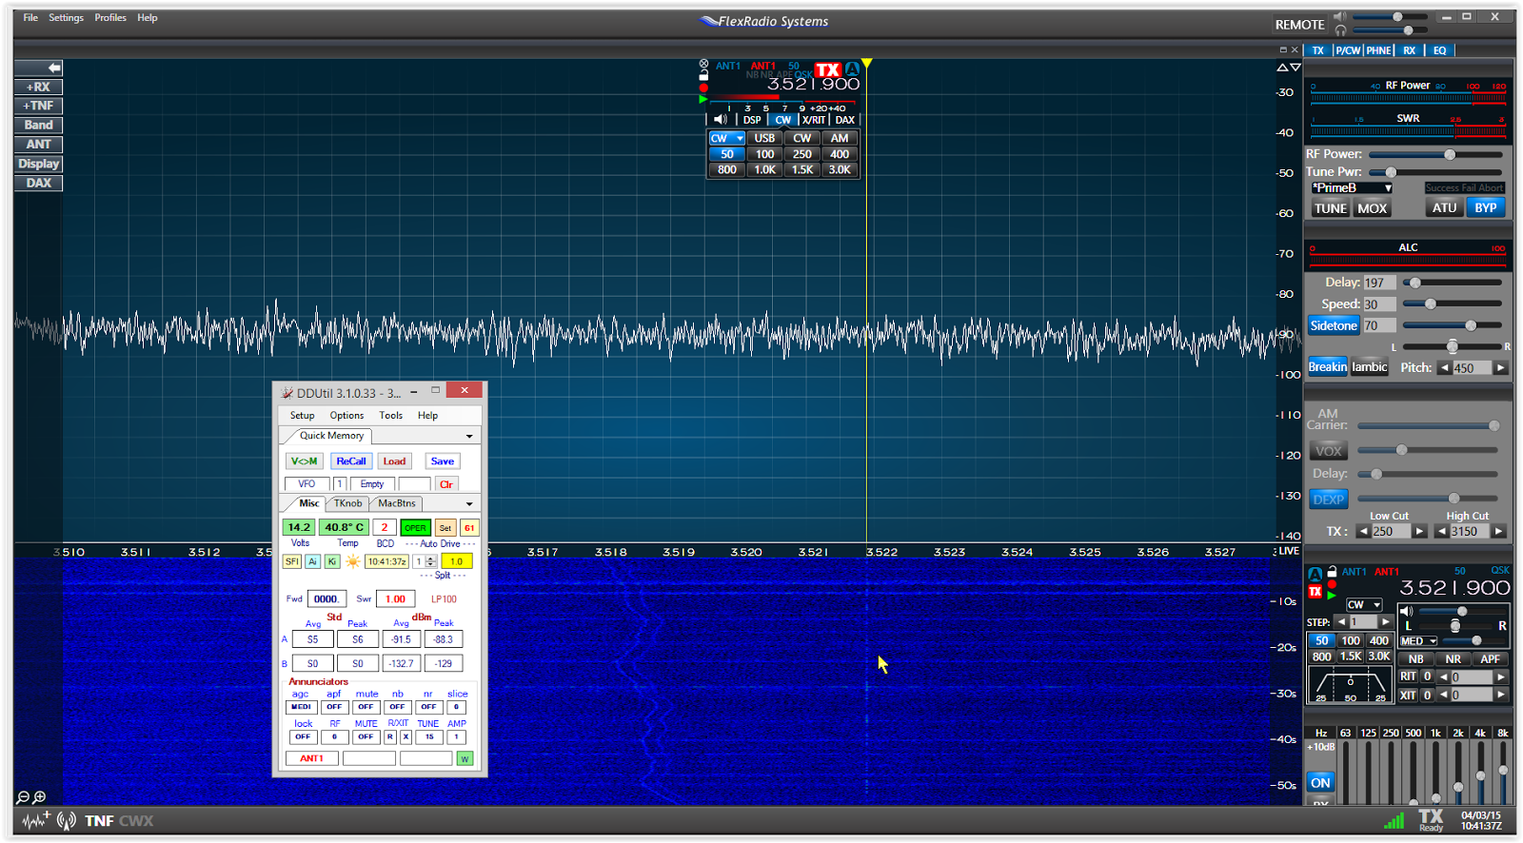Click the slice A icon in the RX panel

[1315, 574]
